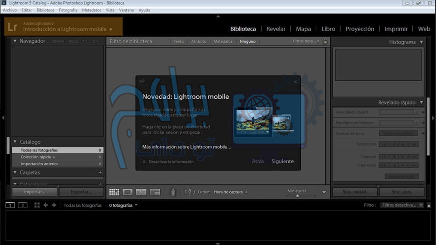Screen dimensions: 436x245
Task: Click the filter lock icon
Action: click(x=325, y=41)
